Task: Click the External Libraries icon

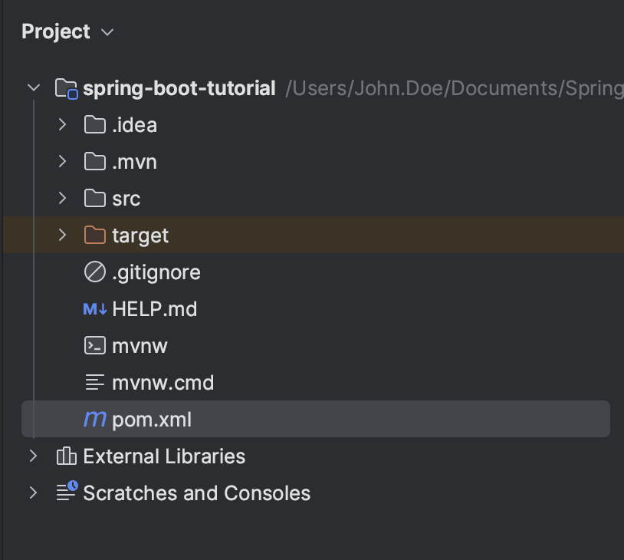Action: (66, 456)
